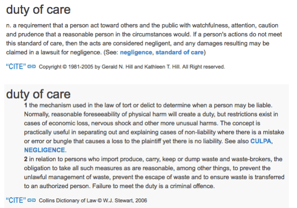Click the CITE link above the Collins entry

(15, 67)
